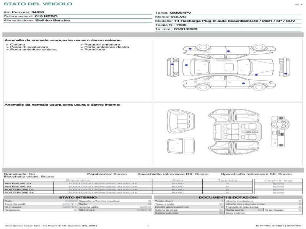
Task: Click the steering wheel in the interior diagram
Action: (280, 124)
